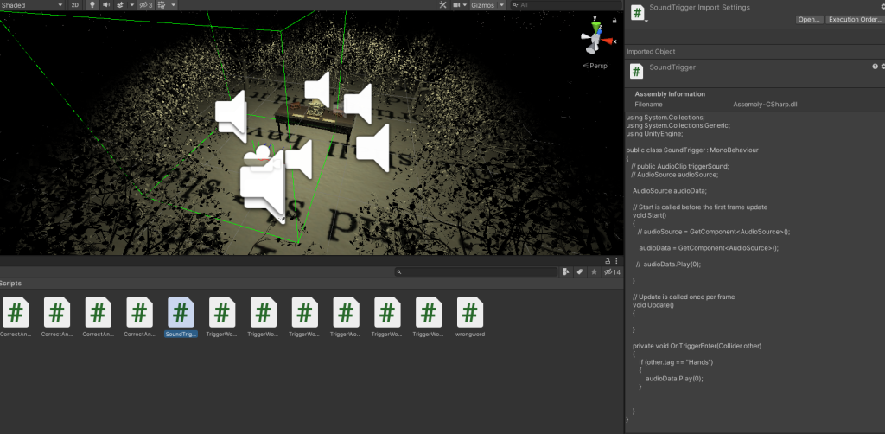Select the wrongword script asset
This screenshot has height=434, width=885.
click(x=469, y=316)
